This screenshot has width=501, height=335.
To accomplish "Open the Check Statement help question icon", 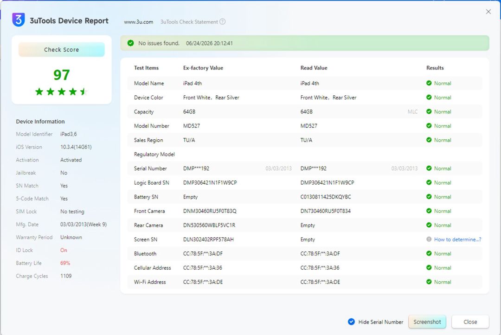I will coord(223,22).
